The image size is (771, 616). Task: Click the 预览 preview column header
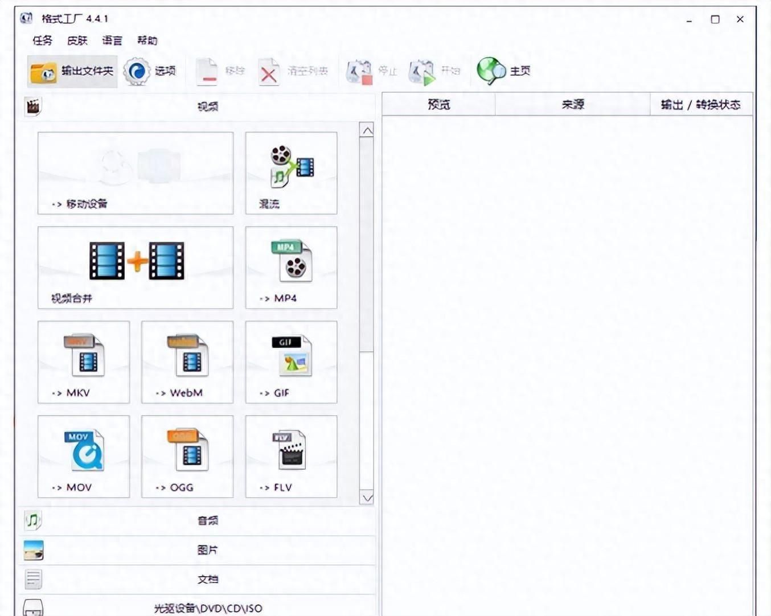[x=438, y=104]
